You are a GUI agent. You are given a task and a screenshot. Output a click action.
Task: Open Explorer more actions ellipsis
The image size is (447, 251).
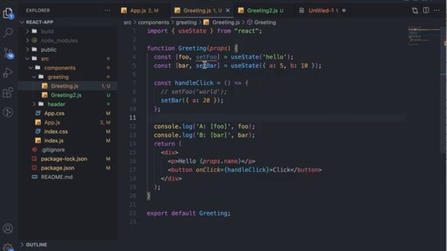click(107, 10)
